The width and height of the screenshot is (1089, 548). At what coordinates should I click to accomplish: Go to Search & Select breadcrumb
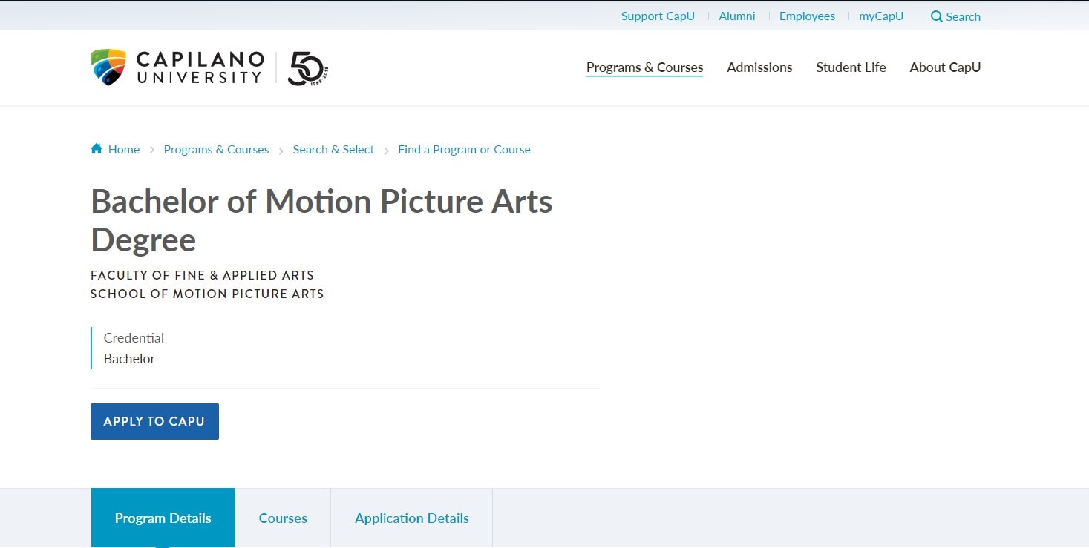(x=333, y=149)
